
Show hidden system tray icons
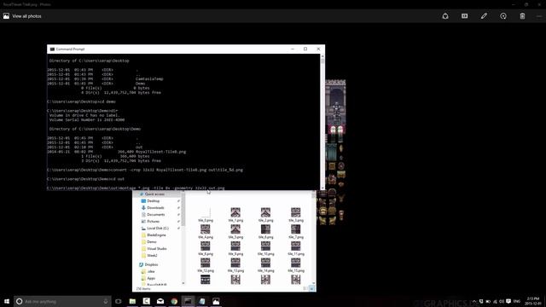point(474,301)
